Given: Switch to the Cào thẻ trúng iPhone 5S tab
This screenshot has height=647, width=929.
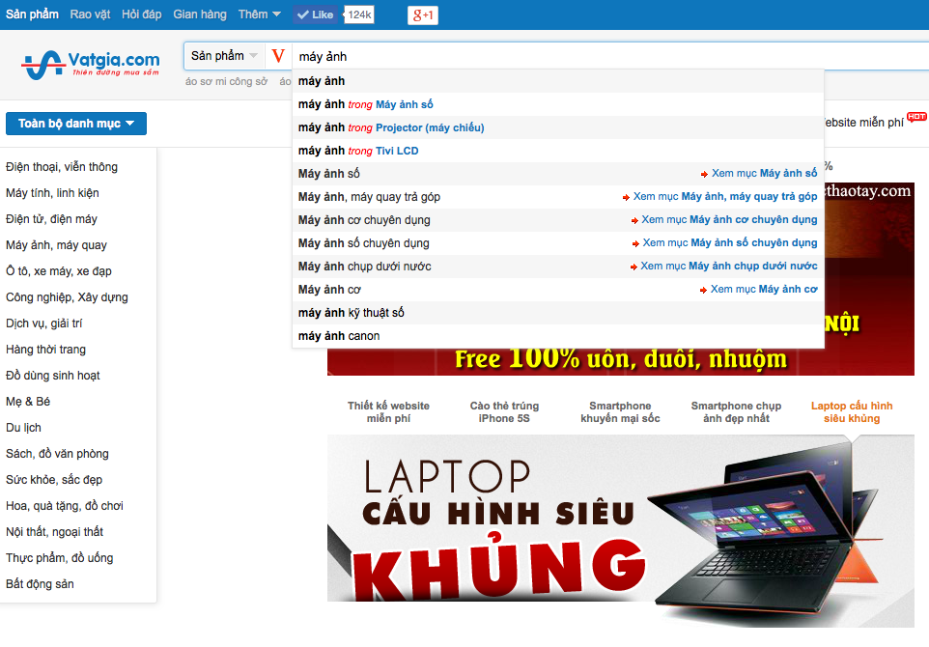Looking at the screenshot, I should point(504,412).
